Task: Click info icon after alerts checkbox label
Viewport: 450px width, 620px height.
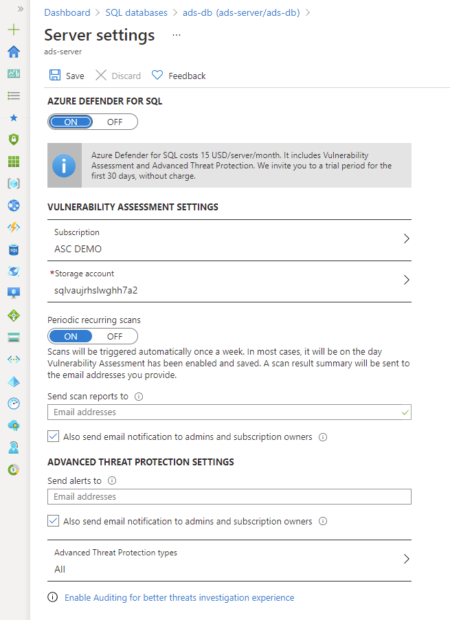Action: 323,521
